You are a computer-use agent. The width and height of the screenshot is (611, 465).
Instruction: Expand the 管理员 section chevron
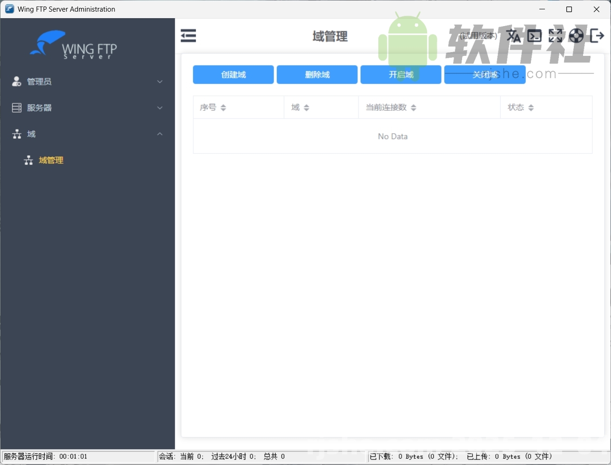click(x=160, y=81)
